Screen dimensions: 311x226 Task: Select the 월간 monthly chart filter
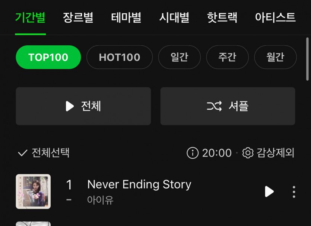[275, 57]
